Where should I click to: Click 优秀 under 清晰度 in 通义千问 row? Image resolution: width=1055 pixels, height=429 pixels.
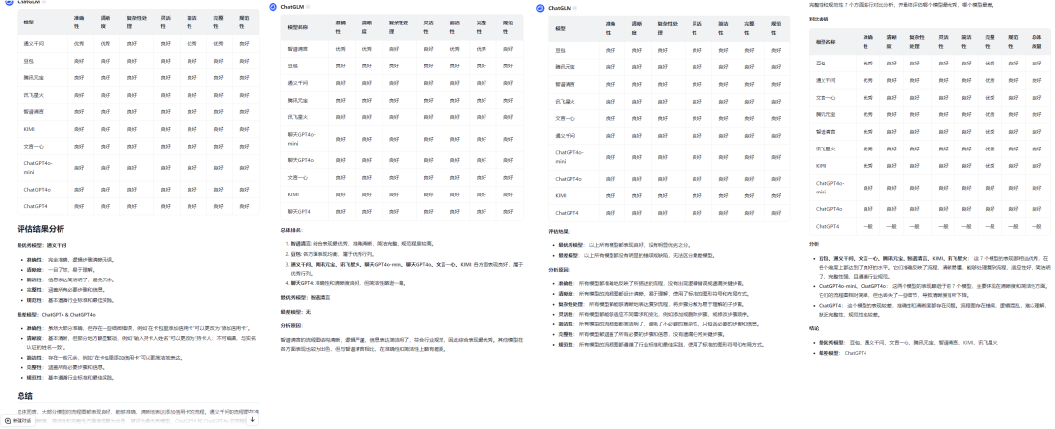click(x=105, y=42)
